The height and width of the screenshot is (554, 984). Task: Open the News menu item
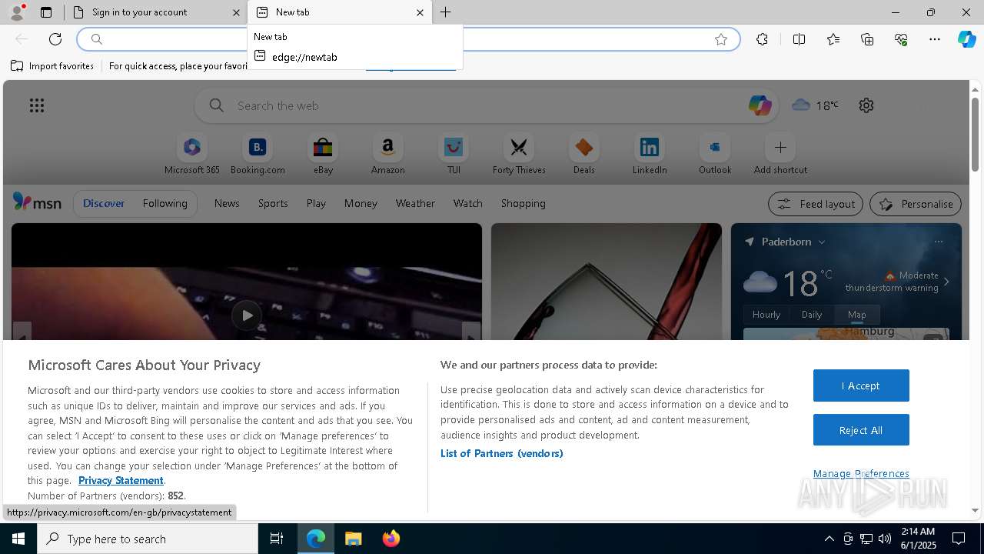[x=227, y=203]
